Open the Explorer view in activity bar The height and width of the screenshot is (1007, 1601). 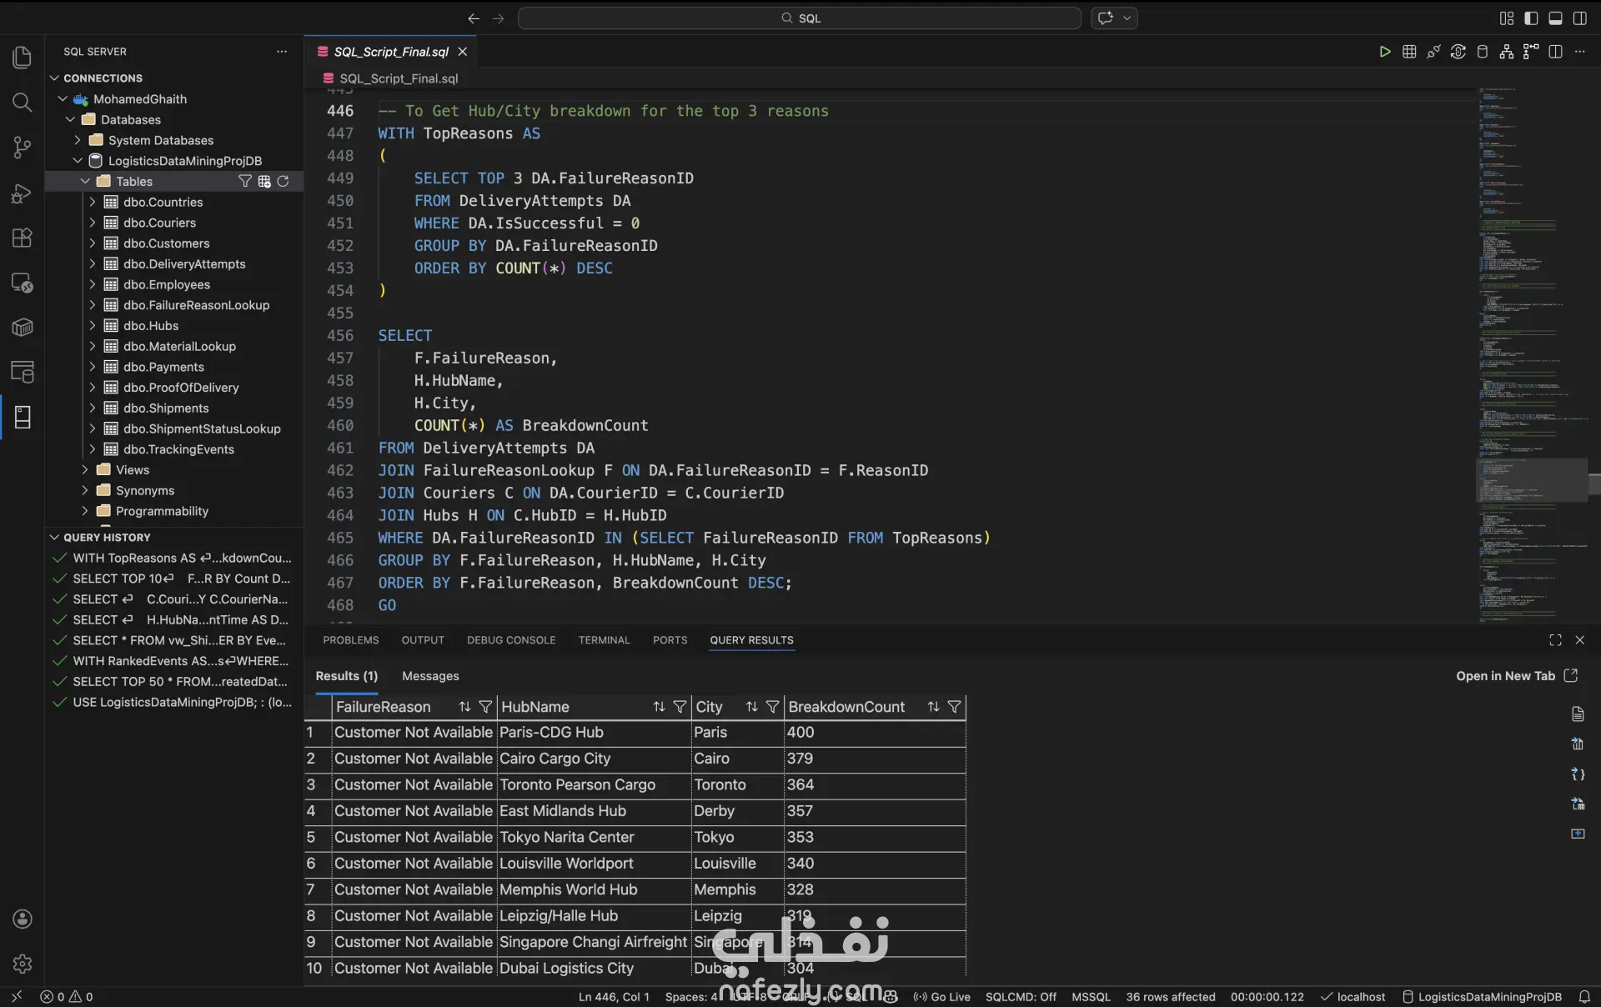(x=23, y=58)
